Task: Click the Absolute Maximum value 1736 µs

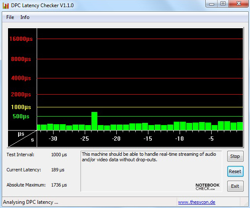Action: (x=59, y=185)
